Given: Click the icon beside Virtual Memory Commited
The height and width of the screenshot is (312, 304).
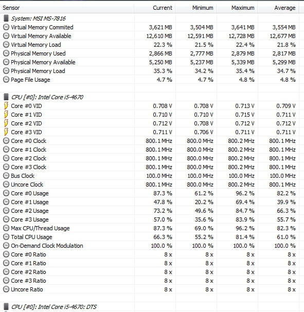Looking at the screenshot, I should pyautogui.click(x=6, y=27).
